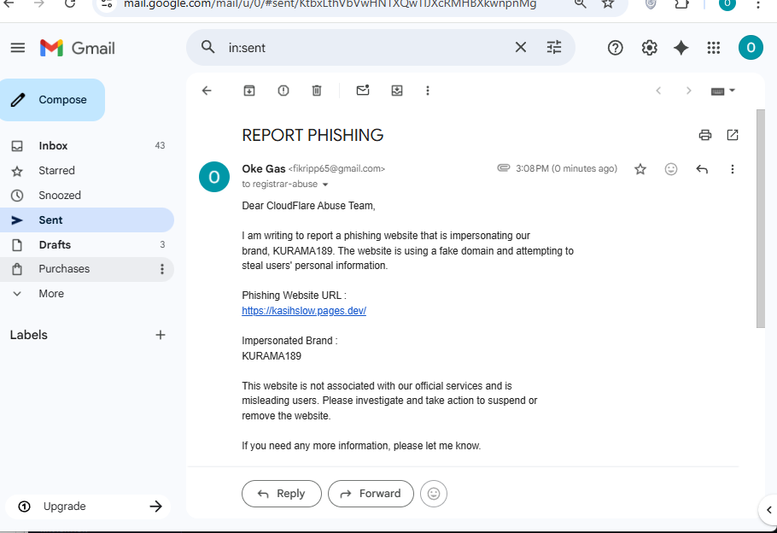Screen dimensions: 777x533
Task: Clear the search with the X icon
Action: (520, 48)
